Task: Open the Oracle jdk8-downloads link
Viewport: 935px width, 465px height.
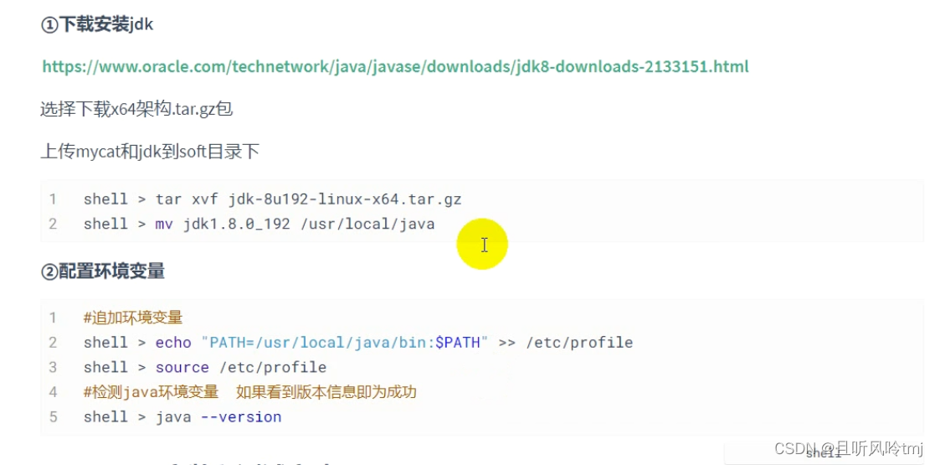Action: pyautogui.click(x=395, y=66)
